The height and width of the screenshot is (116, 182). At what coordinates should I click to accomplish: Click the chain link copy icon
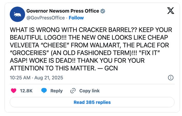[x=73, y=91]
